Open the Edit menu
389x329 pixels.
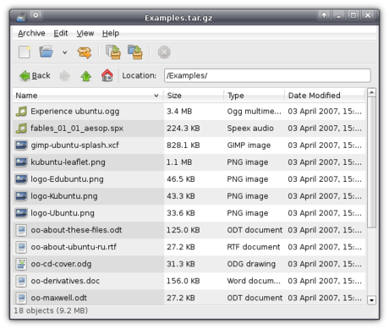(x=61, y=33)
